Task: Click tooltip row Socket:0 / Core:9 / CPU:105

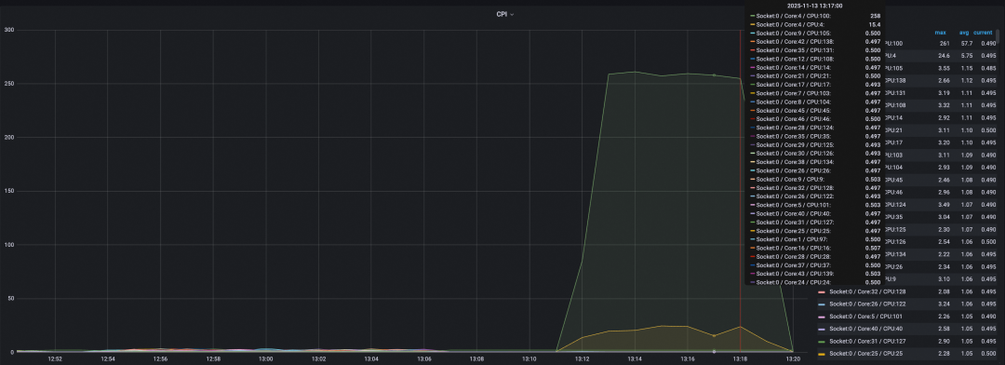Action: click(x=814, y=33)
